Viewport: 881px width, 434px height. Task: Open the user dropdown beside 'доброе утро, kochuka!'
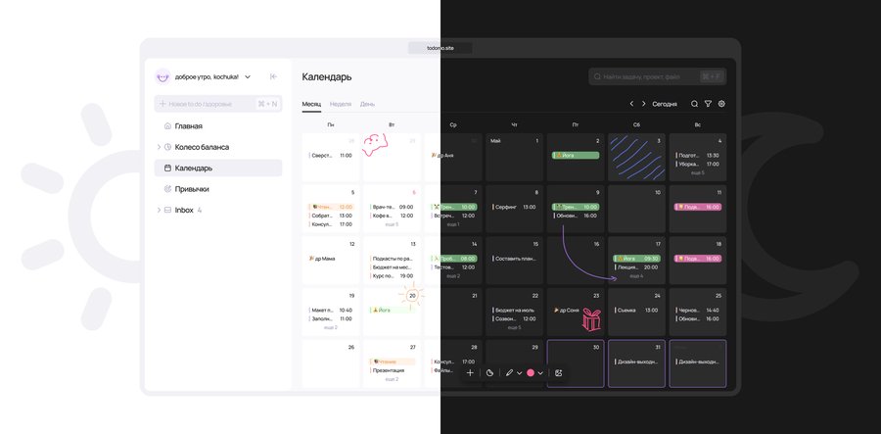[x=248, y=77]
